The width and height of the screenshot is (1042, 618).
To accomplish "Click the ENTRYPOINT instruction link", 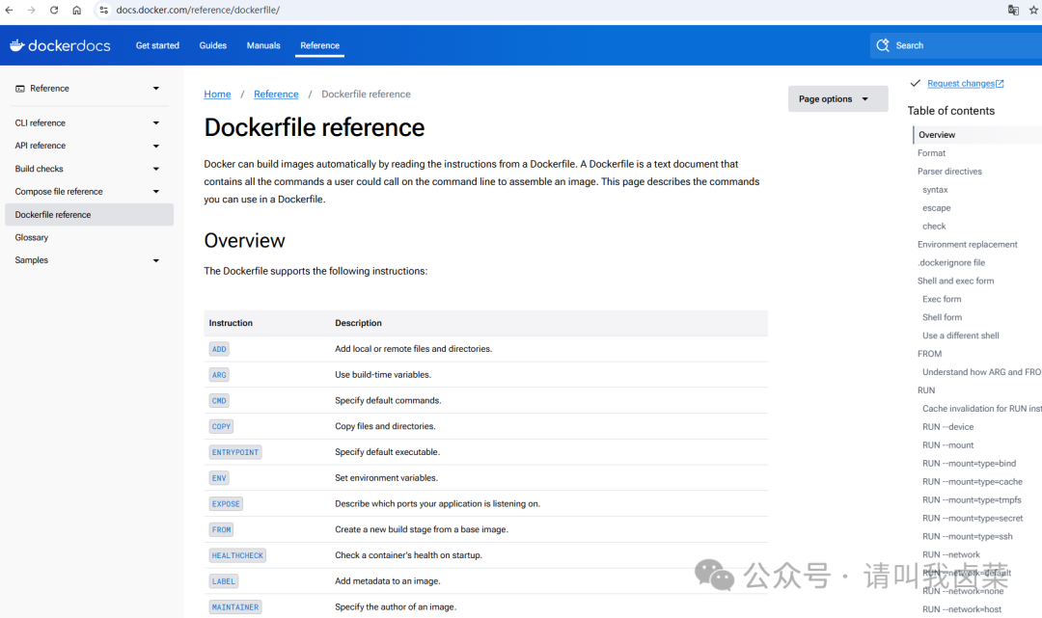I will [x=235, y=452].
